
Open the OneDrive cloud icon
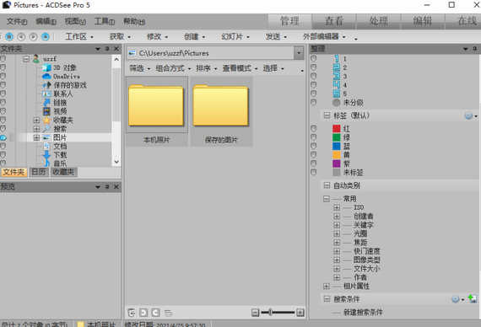46,76
